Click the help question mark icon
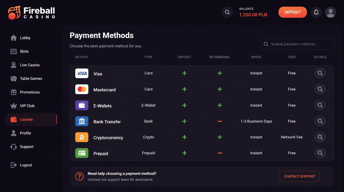The height and width of the screenshot is (192, 344). 79,176
